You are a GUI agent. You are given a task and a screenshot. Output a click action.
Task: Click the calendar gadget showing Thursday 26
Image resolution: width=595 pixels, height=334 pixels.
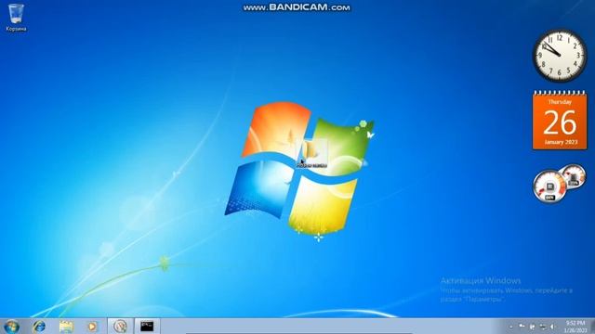pyautogui.click(x=560, y=121)
